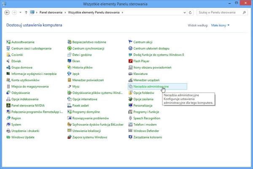The height and width of the screenshot is (169, 253).
Task: Open Programy i funkcje
Action: (x=146, y=112)
